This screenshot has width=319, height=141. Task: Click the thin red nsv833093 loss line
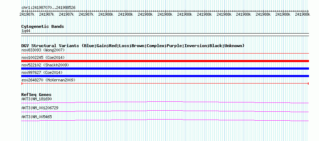(165, 54)
